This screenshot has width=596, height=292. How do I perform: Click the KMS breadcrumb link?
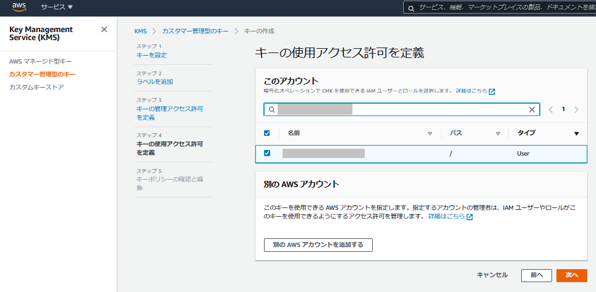(140, 31)
